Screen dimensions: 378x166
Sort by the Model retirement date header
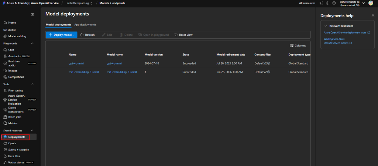[x=231, y=55]
